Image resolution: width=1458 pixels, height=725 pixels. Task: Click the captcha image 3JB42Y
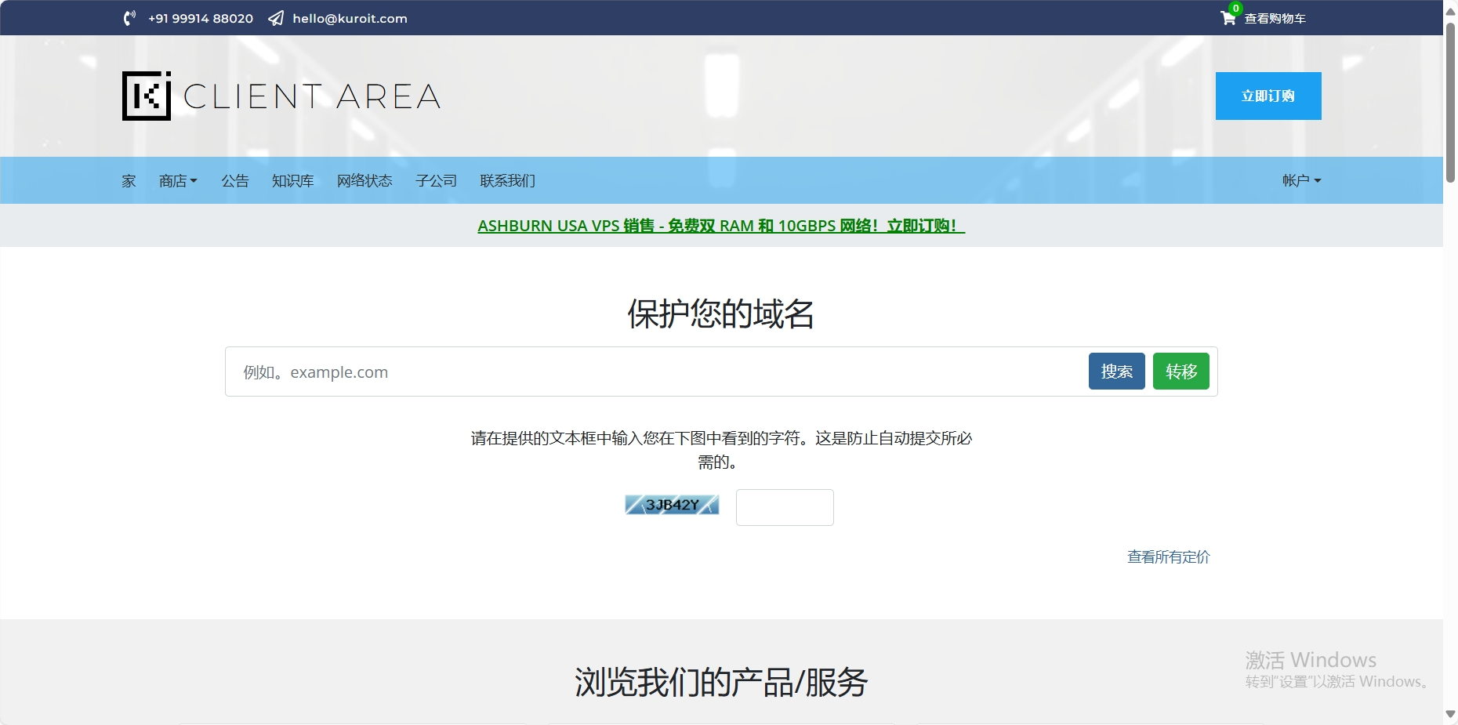[x=672, y=505]
